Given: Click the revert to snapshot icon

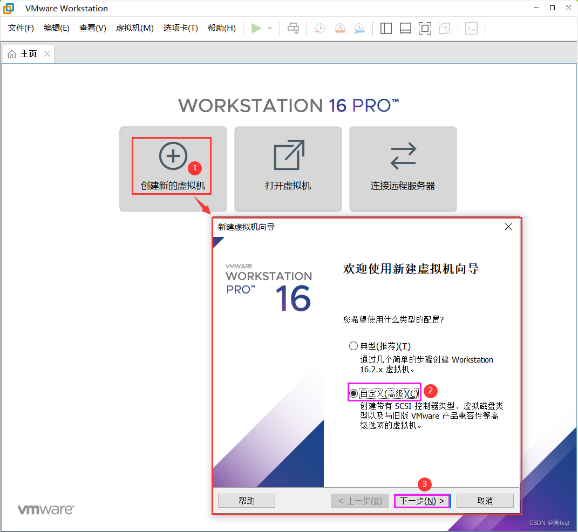Looking at the screenshot, I should tap(339, 29).
